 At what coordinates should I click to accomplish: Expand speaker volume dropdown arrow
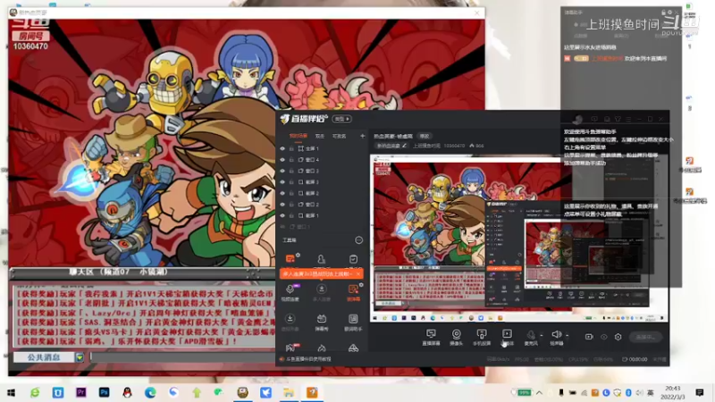(567, 336)
